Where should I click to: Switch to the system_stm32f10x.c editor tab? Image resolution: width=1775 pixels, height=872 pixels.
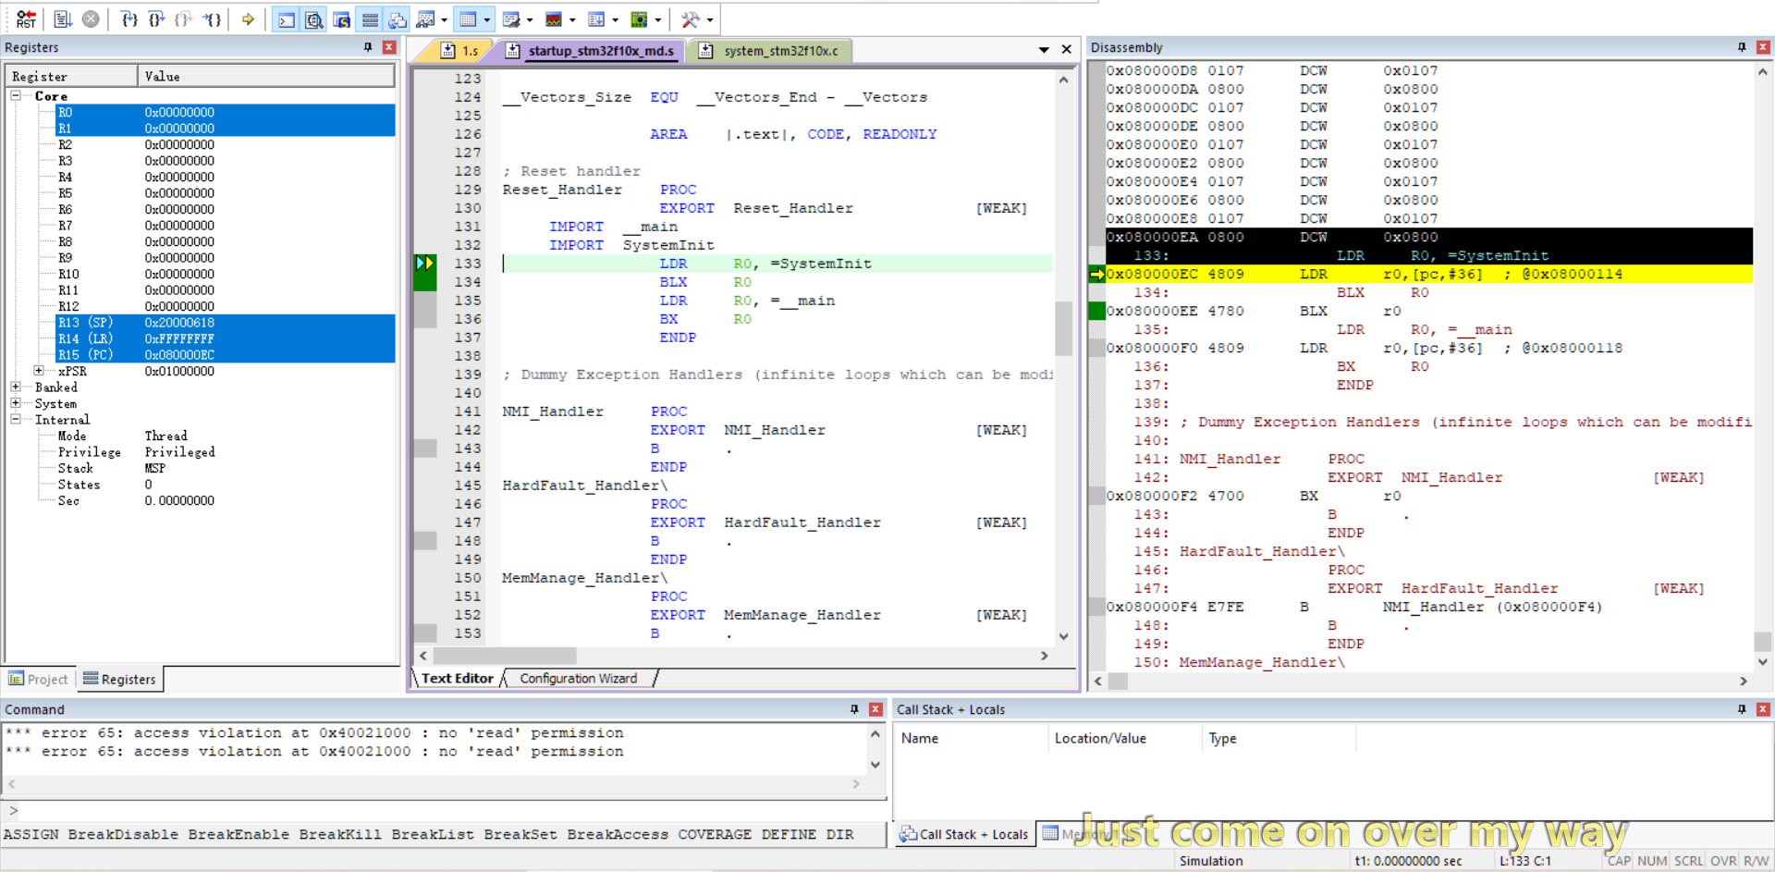(x=779, y=51)
